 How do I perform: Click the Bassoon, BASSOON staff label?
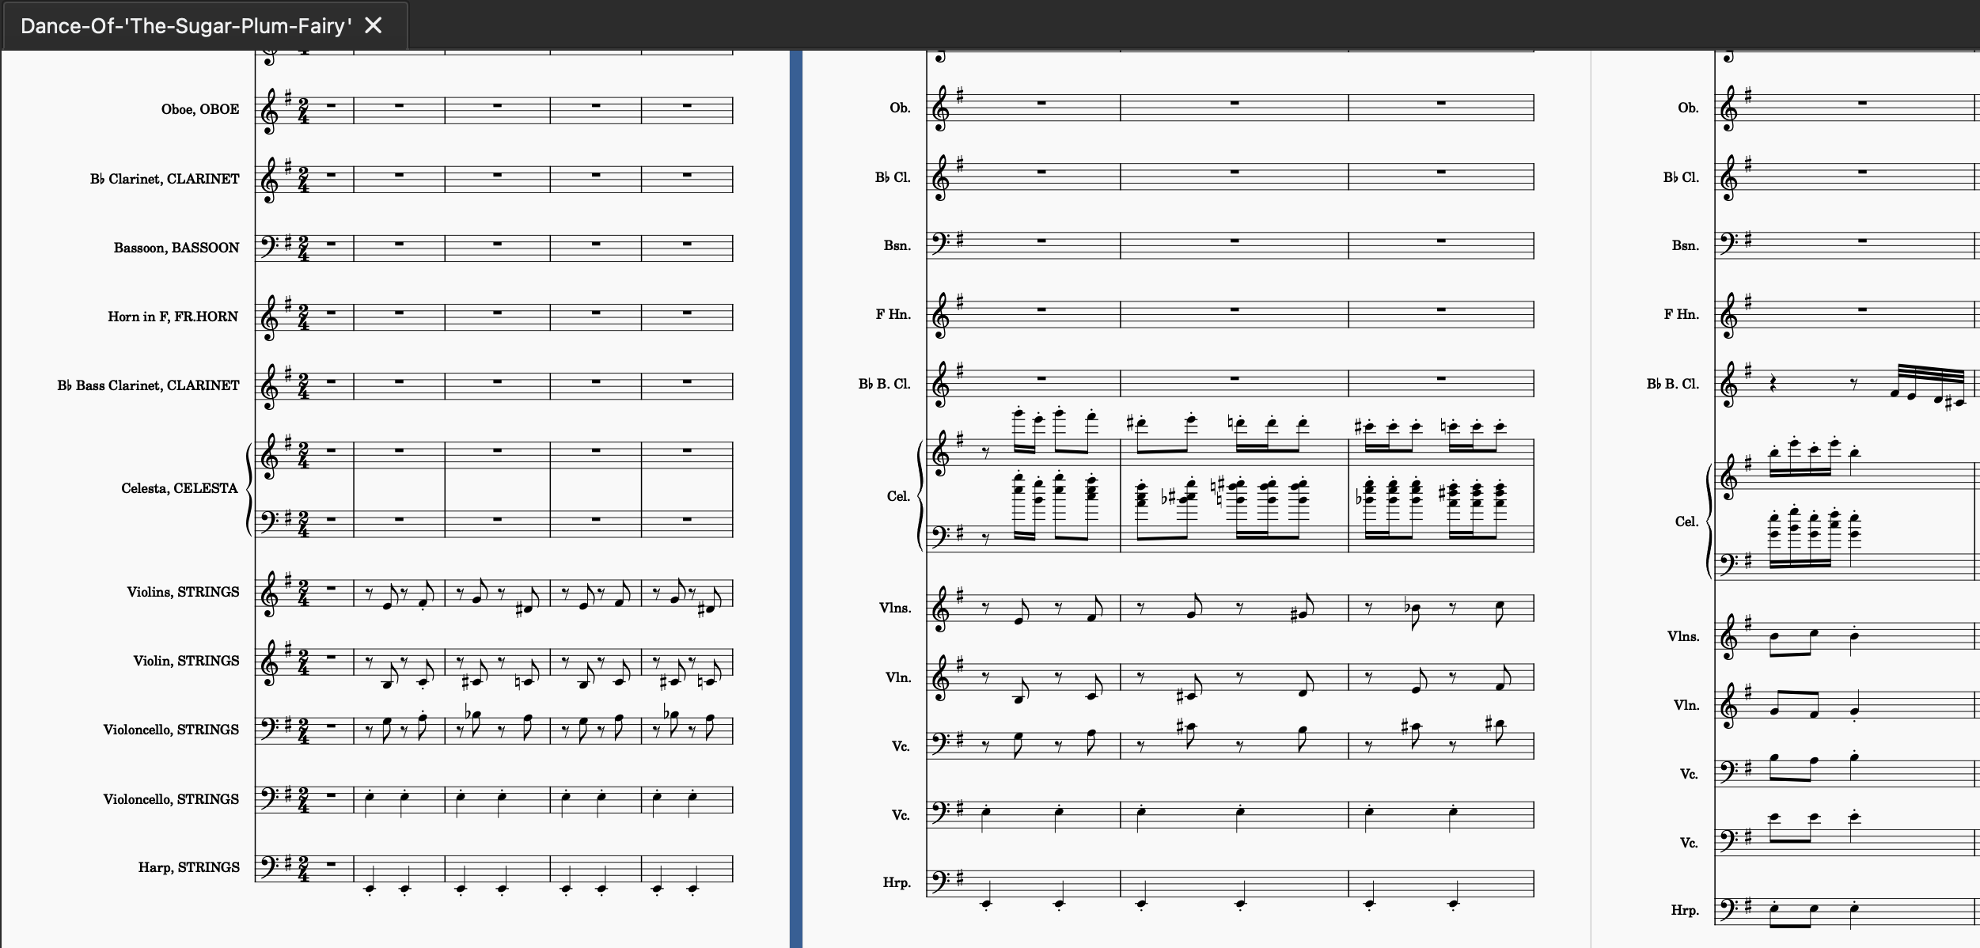coord(176,248)
